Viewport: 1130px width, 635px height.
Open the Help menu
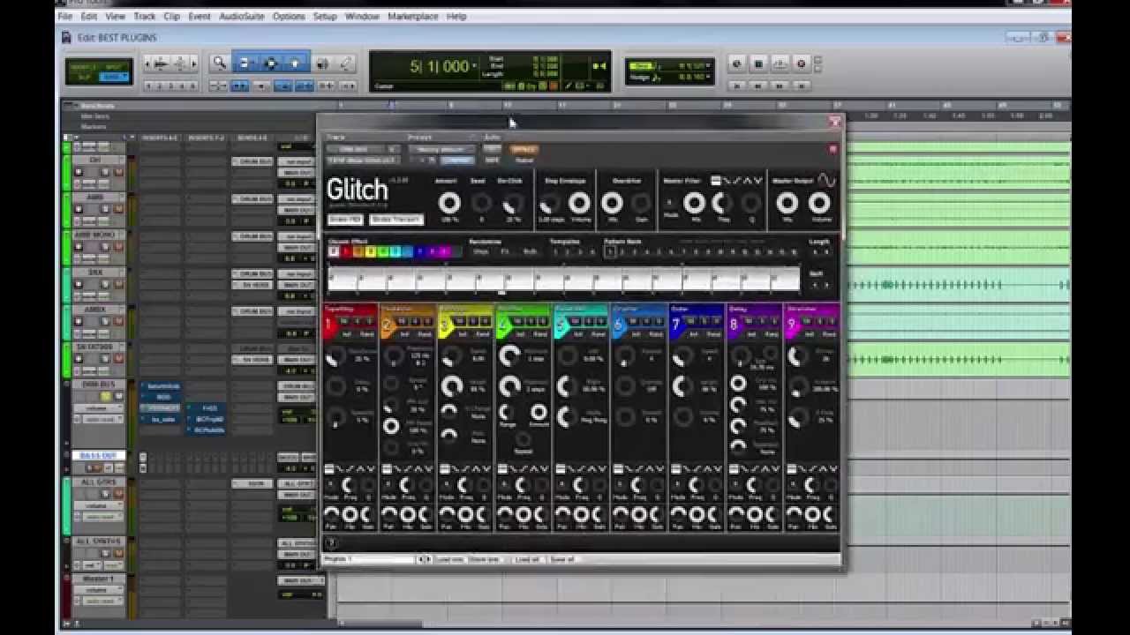tap(456, 16)
